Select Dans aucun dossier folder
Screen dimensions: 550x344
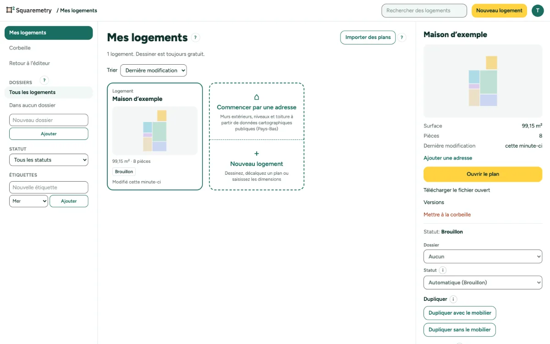click(49, 105)
